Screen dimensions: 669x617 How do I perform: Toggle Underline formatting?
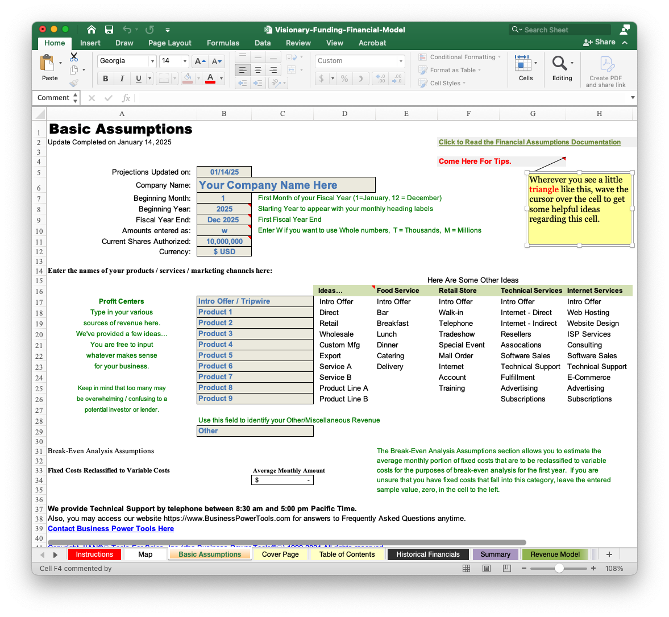click(138, 78)
